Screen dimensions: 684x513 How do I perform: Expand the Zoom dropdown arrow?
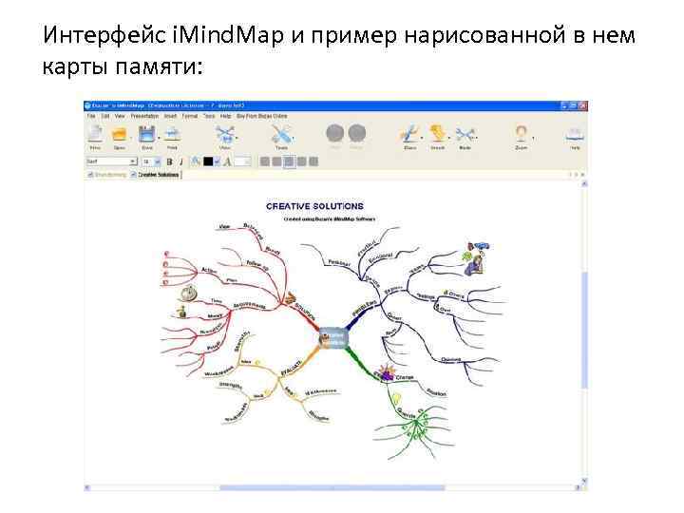[x=533, y=139]
